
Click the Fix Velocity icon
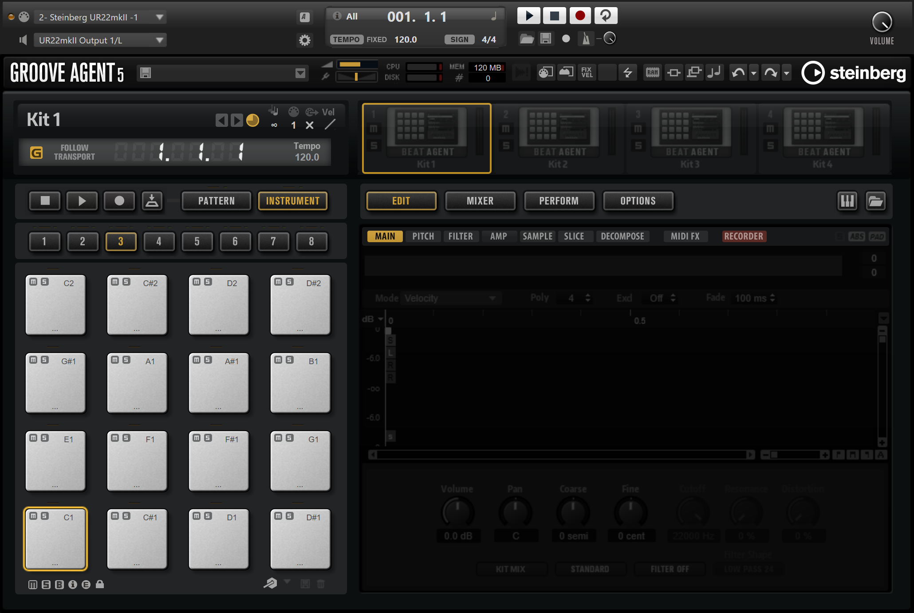tap(587, 72)
